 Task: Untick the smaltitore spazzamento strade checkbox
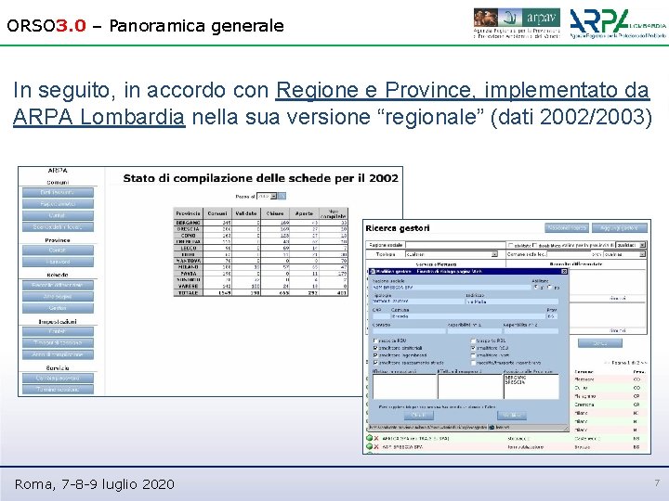[x=376, y=363]
